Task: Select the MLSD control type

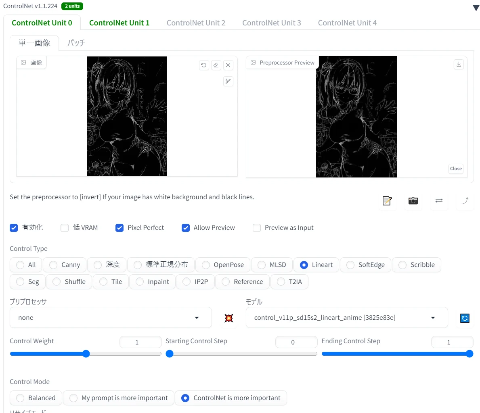Action: pos(272,265)
